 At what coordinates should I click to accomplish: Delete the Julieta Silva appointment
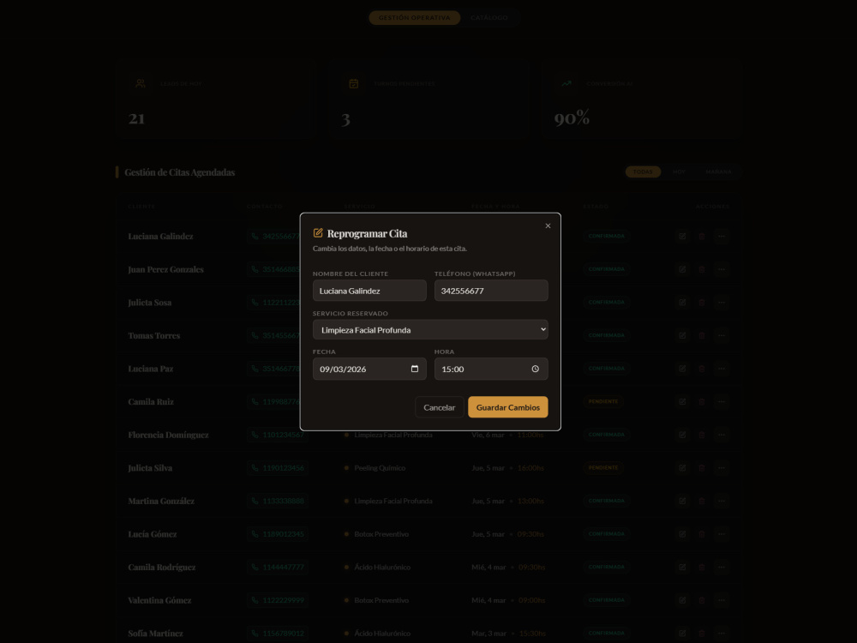(x=702, y=468)
